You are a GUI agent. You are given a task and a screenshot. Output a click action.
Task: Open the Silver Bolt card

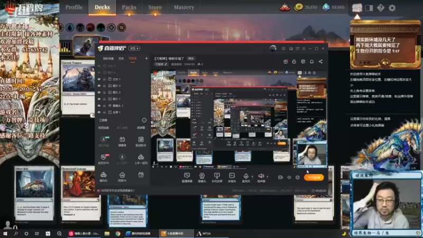coord(34,193)
